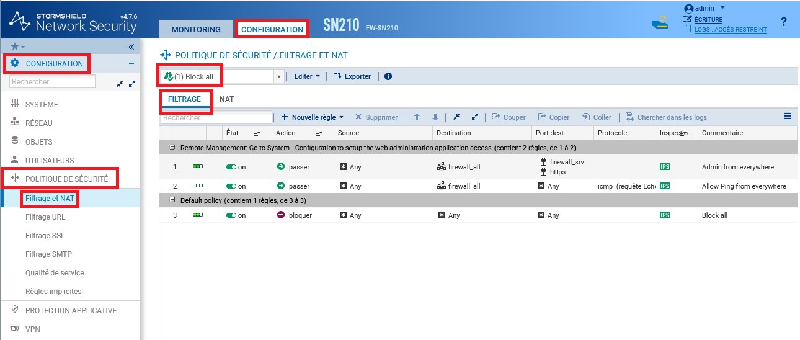Open the hamburger menu in rules toolbar
Image resolution: width=800 pixels, height=340 pixels.
point(788,116)
